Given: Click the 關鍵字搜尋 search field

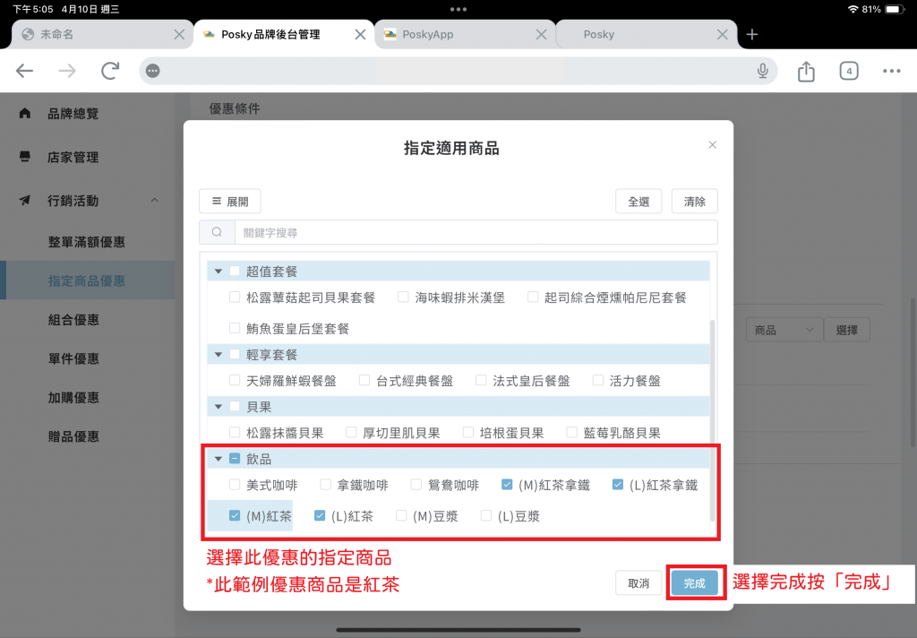Looking at the screenshot, I should click(476, 232).
